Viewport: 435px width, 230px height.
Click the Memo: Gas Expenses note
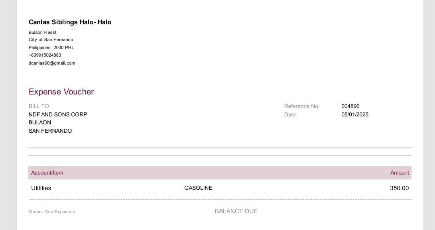point(51,212)
